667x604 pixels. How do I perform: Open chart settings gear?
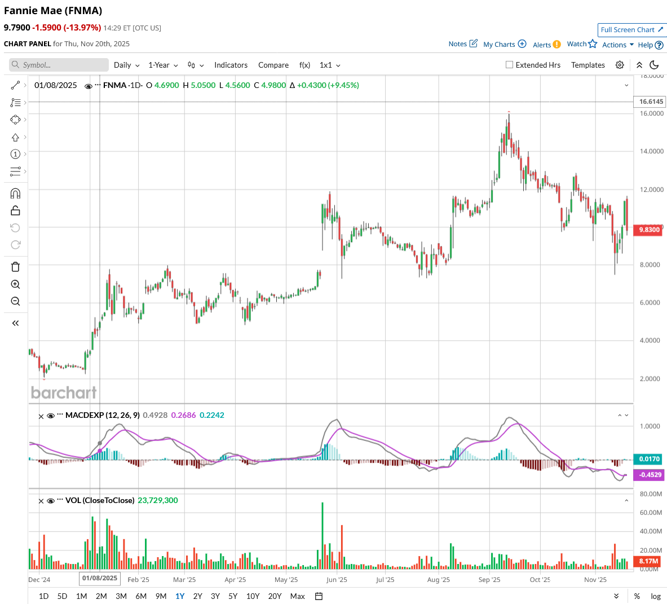620,65
